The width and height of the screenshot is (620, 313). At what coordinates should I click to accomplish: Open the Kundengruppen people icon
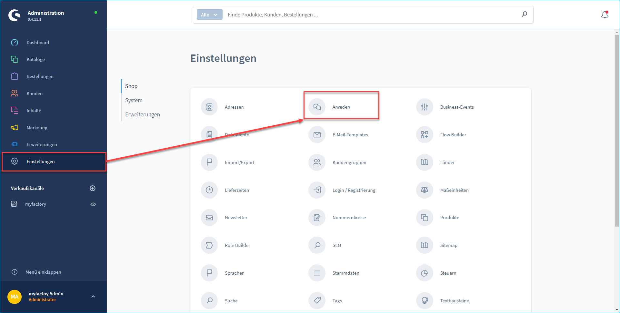pyautogui.click(x=317, y=162)
